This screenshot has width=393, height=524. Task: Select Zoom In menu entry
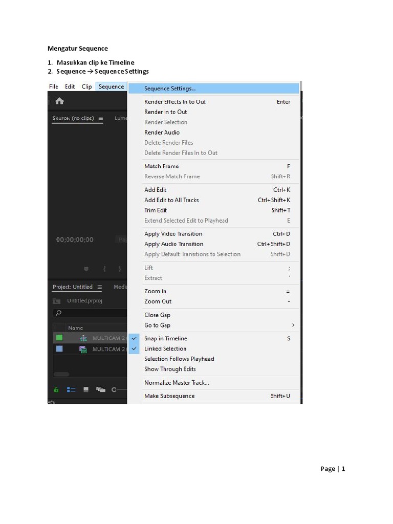(x=214, y=291)
